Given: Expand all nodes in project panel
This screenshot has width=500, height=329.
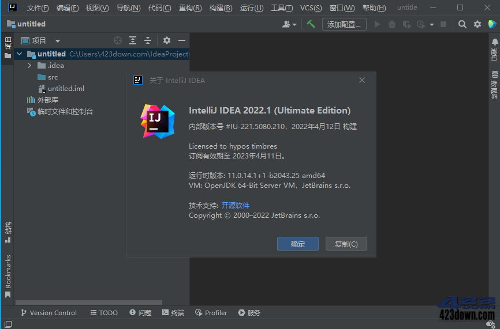Looking at the screenshot, I should click(x=133, y=40).
